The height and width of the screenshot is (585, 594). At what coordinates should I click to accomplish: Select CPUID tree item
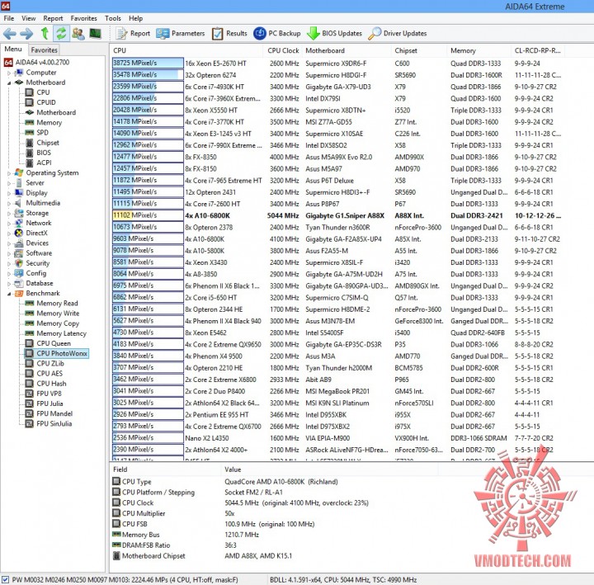coord(40,102)
